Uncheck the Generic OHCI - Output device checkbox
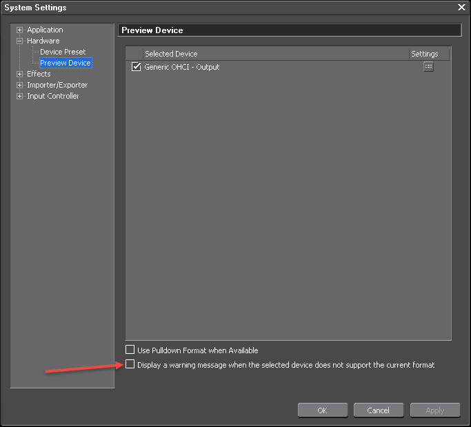471x427 pixels. point(136,67)
